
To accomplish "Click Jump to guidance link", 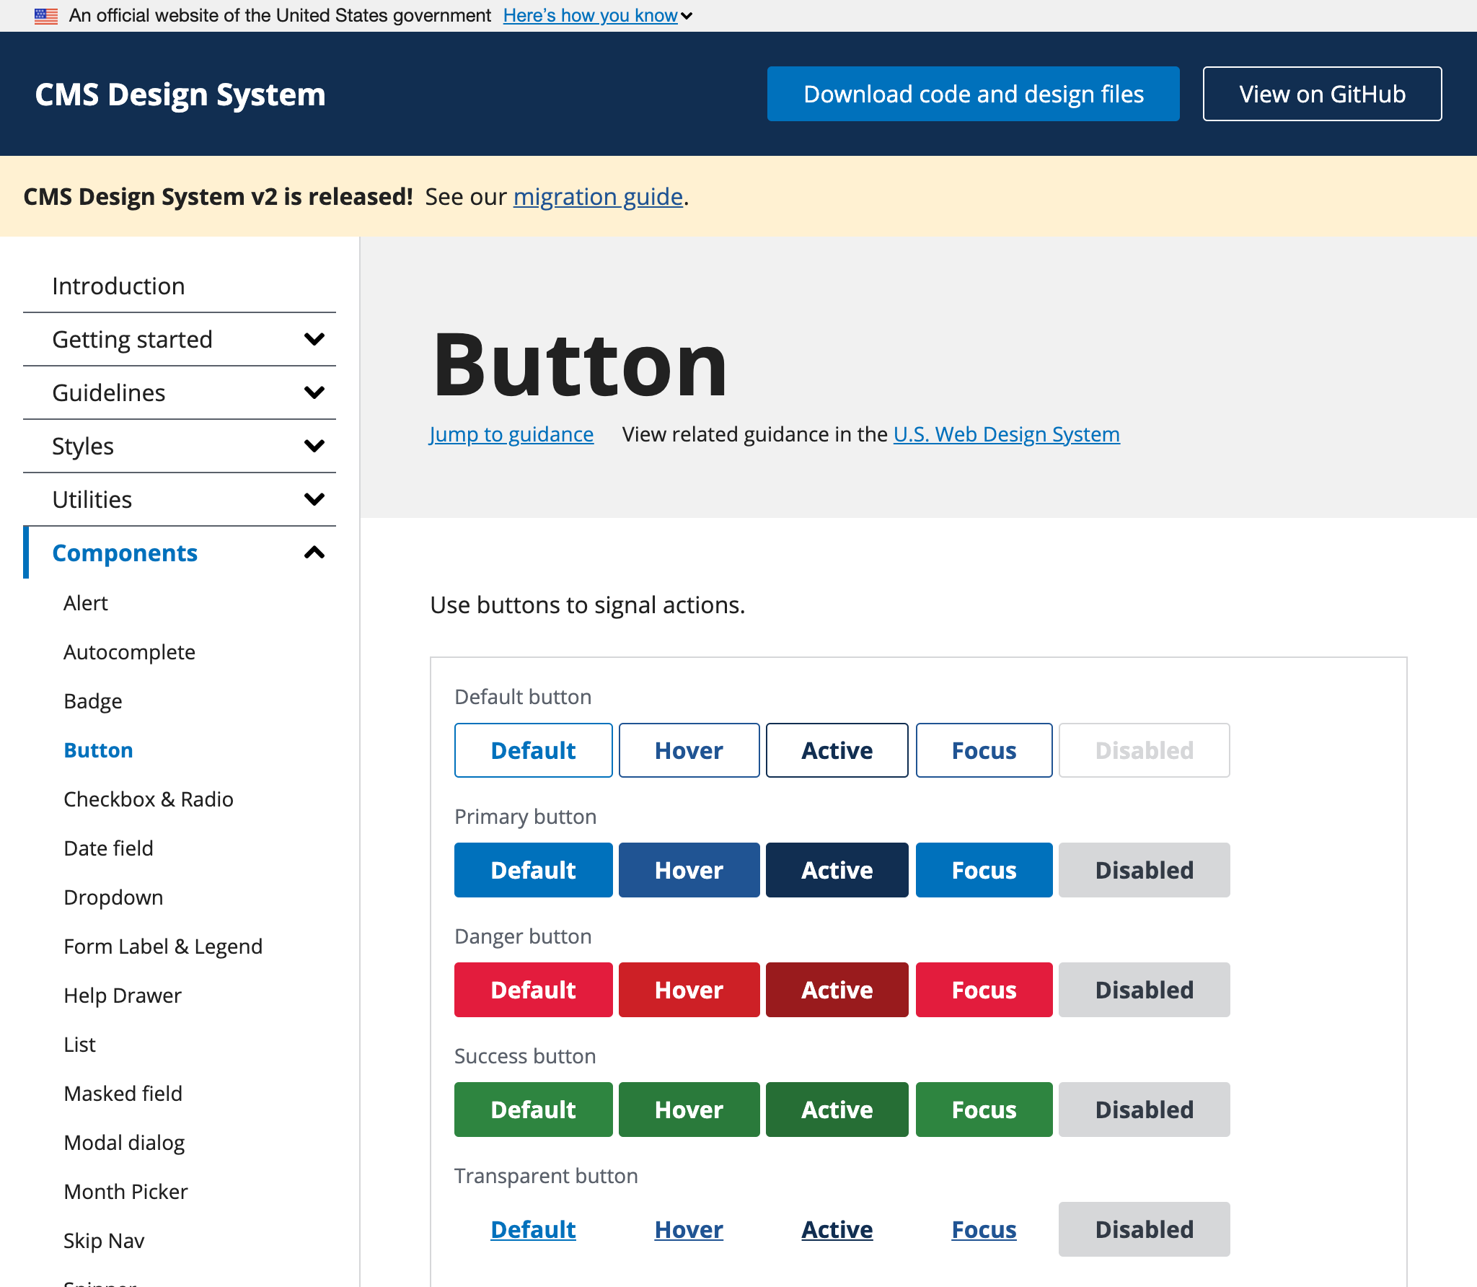I will (511, 434).
